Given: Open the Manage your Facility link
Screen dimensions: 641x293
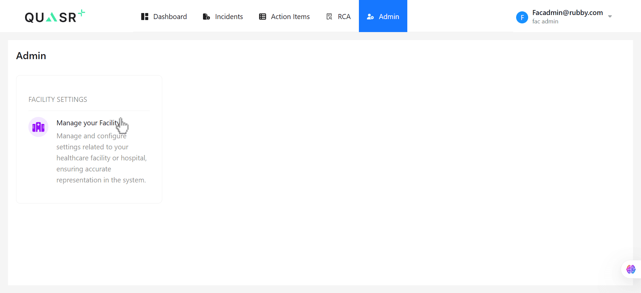Looking at the screenshot, I should pyautogui.click(x=88, y=123).
